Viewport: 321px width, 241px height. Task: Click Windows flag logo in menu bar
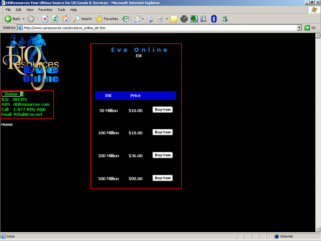tap(314, 10)
